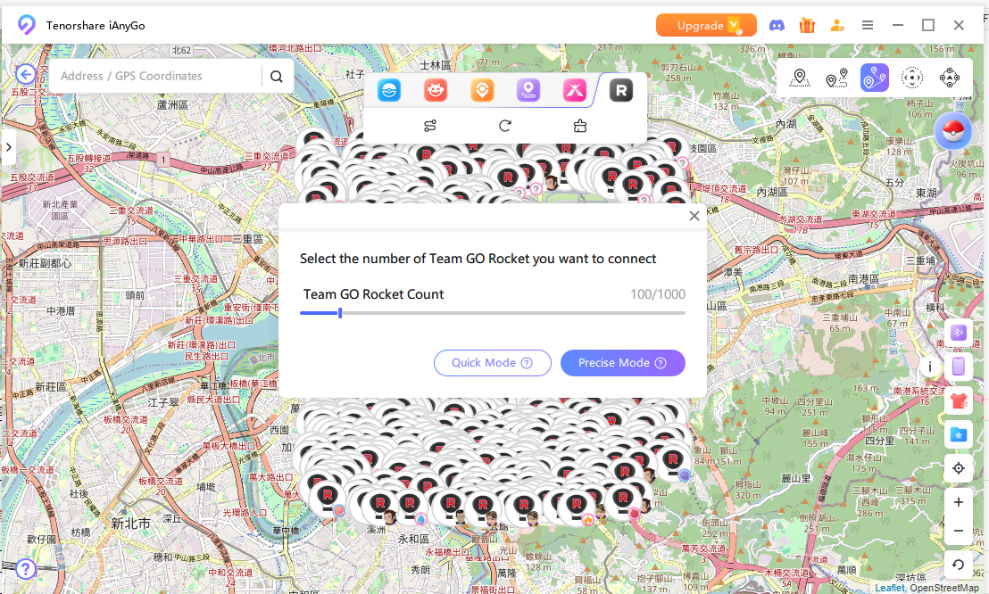The width and height of the screenshot is (989, 594).
Task: Click the Discord icon in title bar
Action: (x=777, y=25)
